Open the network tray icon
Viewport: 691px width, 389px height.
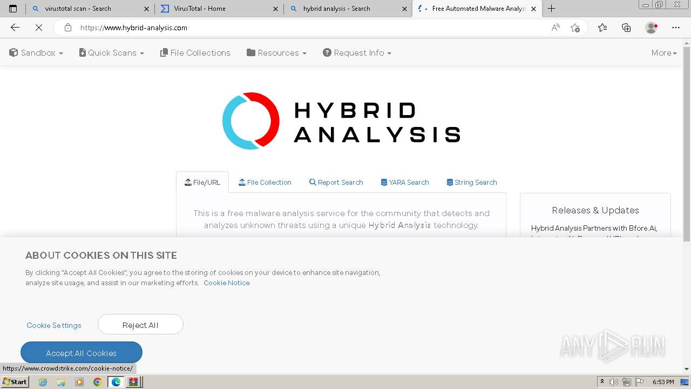(627, 382)
